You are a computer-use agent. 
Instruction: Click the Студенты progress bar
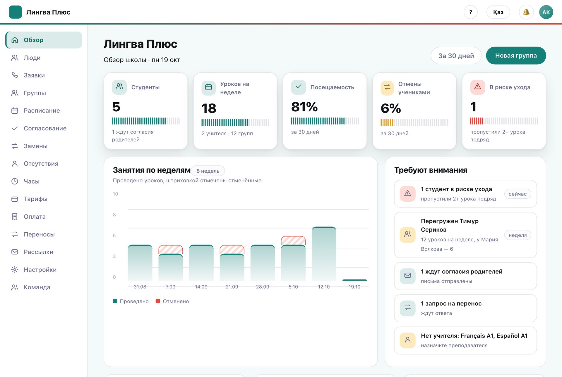click(146, 121)
